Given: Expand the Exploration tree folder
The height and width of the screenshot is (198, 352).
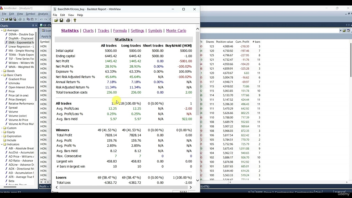Looking at the screenshot, I should [1, 136].
